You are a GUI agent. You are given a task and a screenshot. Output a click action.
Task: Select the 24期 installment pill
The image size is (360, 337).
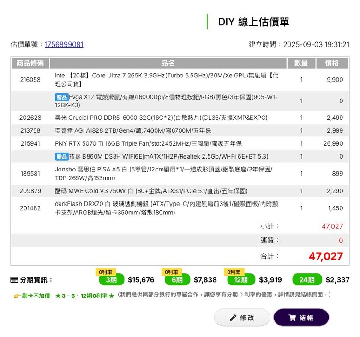click(307, 280)
